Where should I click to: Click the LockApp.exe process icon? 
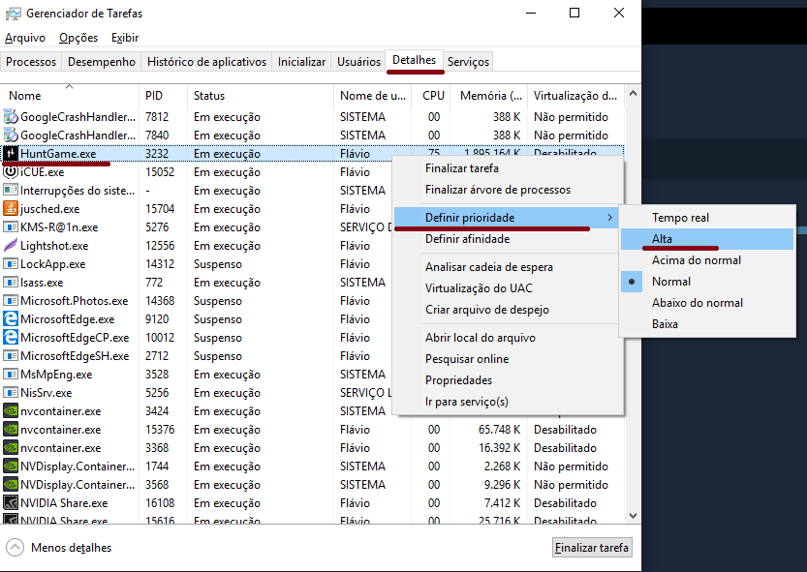(11, 264)
